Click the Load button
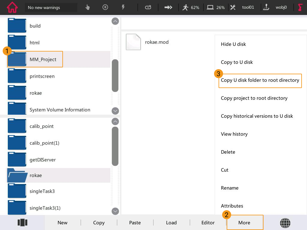This screenshot has width=307, height=230. pyautogui.click(x=171, y=223)
